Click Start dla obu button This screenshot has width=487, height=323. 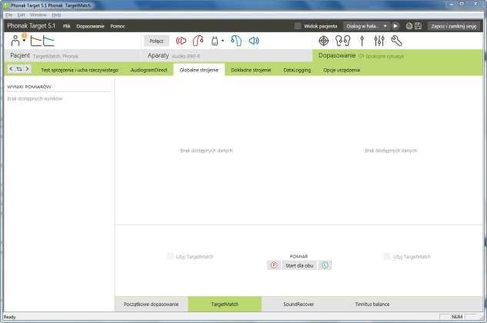(299, 265)
